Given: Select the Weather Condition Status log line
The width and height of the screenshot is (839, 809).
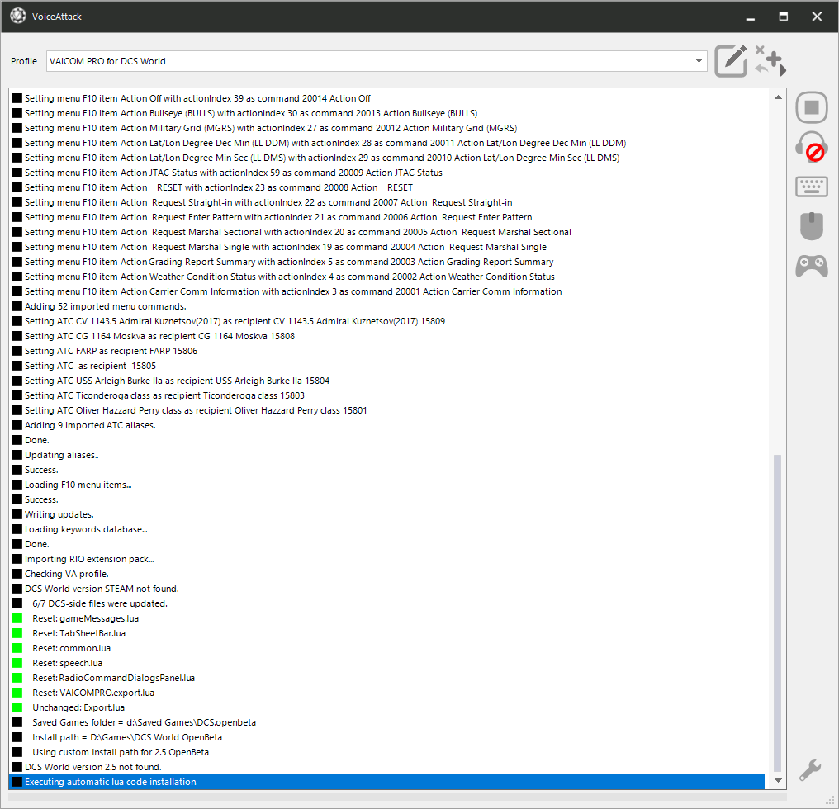Looking at the screenshot, I should (386, 277).
